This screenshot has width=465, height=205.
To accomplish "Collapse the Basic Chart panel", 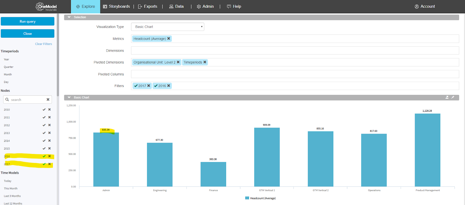I will 69,97.
